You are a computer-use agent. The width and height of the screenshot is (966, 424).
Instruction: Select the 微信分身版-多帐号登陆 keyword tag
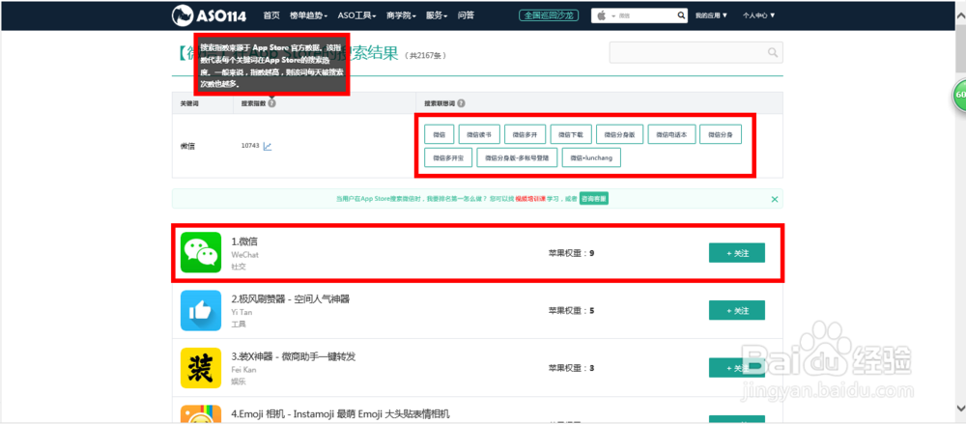[517, 157]
